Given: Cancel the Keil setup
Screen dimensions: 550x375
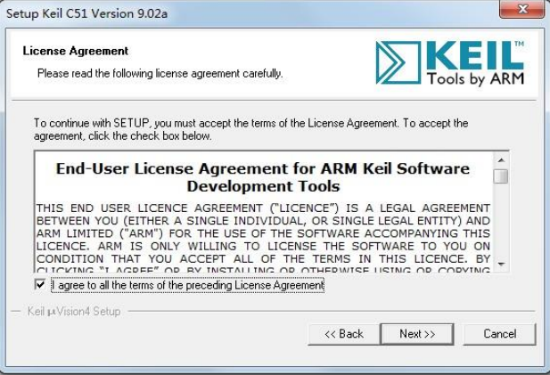Looking at the screenshot, I should point(499,334).
